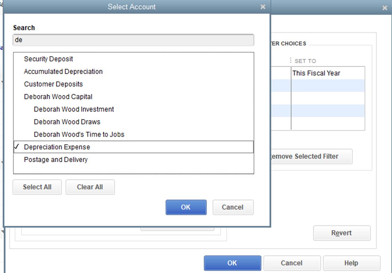Viewport: 392px width, 273px height.
Task: Choose Customer Deposits in the list
Action: tap(54, 84)
